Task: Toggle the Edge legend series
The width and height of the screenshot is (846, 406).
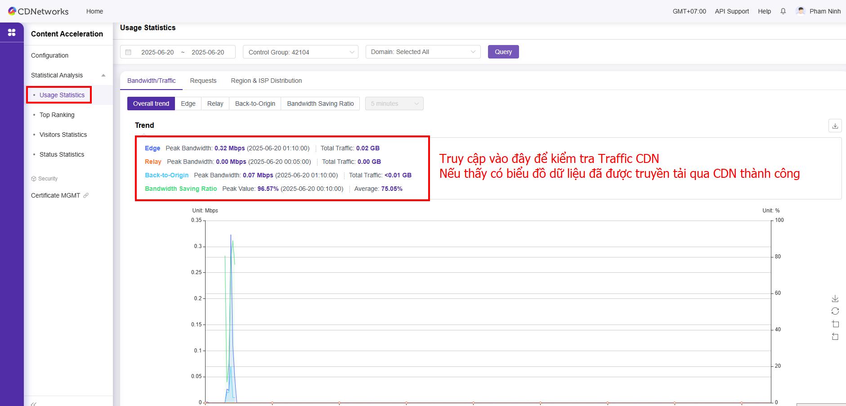Action: [152, 148]
